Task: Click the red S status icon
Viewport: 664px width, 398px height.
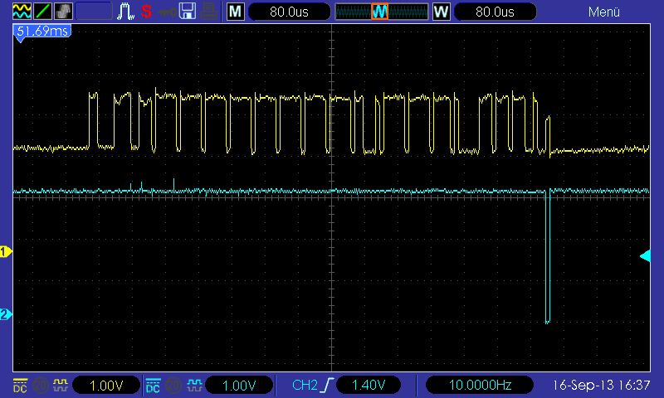Action: click(146, 12)
